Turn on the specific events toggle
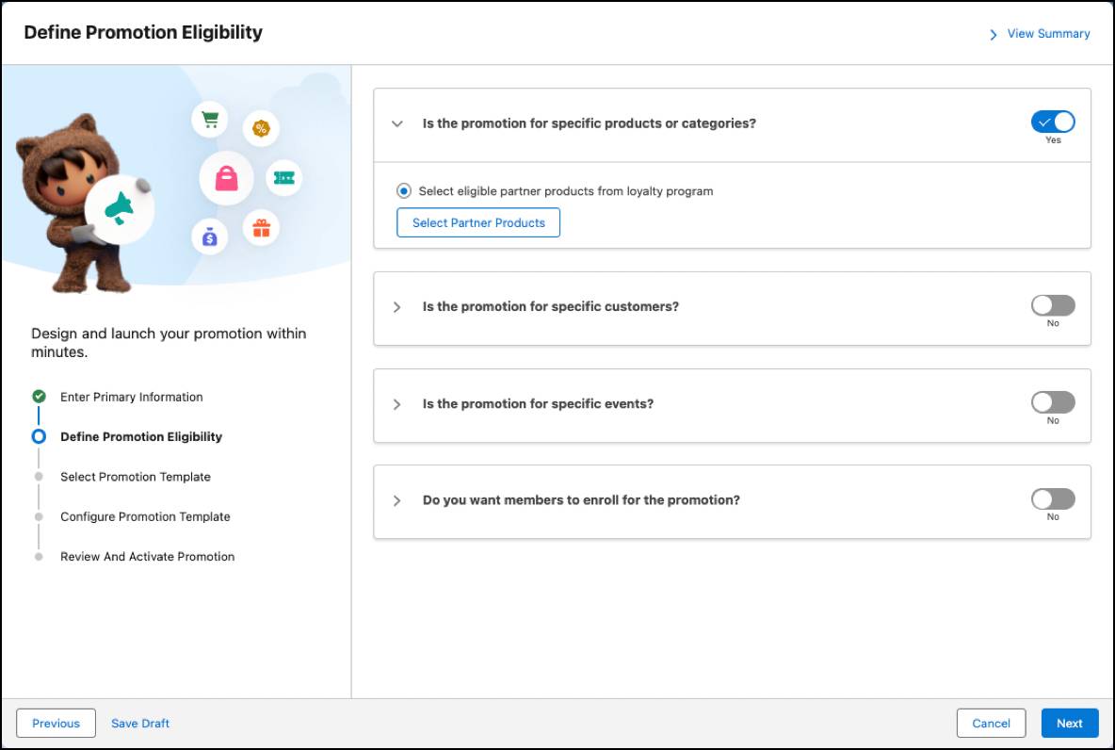 (x=1053, y=402)
